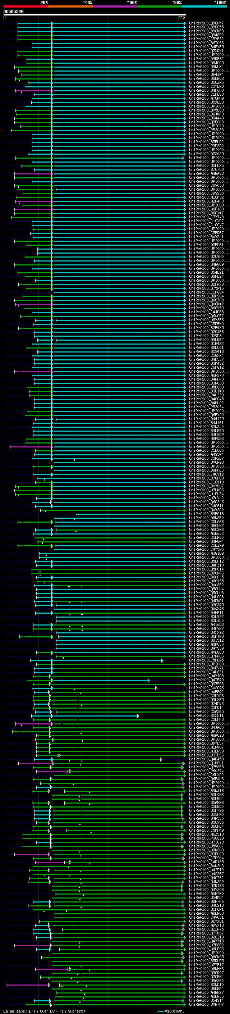230x1014 pixels.
Task: Click hit label UniRef100_A6R970
Action: [206, 376]
